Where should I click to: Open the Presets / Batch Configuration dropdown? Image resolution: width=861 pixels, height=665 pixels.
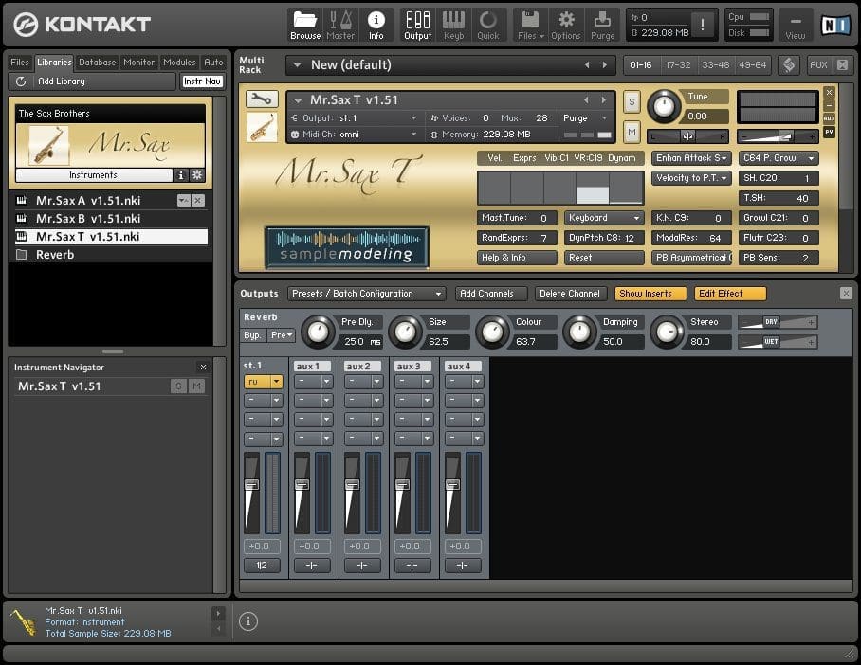[366, 293]
